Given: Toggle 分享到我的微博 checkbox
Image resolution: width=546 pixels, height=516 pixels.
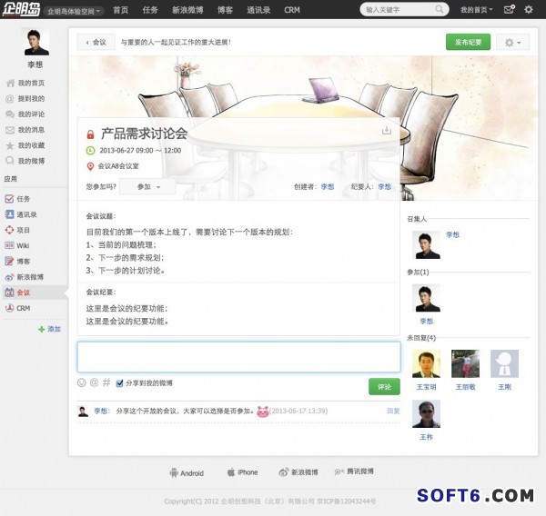Looking at the screenshot, I should pyautogui.click(x=119, y=382).
